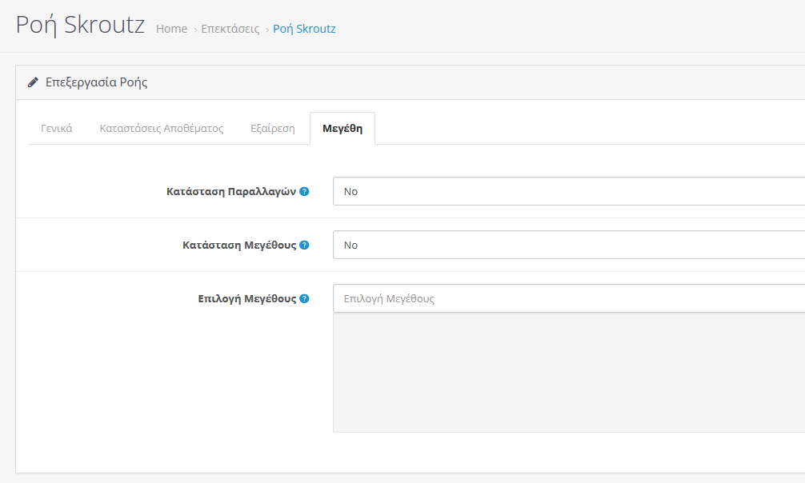805x483 pixels.
Task: Focus the Επιλογή Μεγέθους input field
Action: pyautogui.click(x=569, y=299)
